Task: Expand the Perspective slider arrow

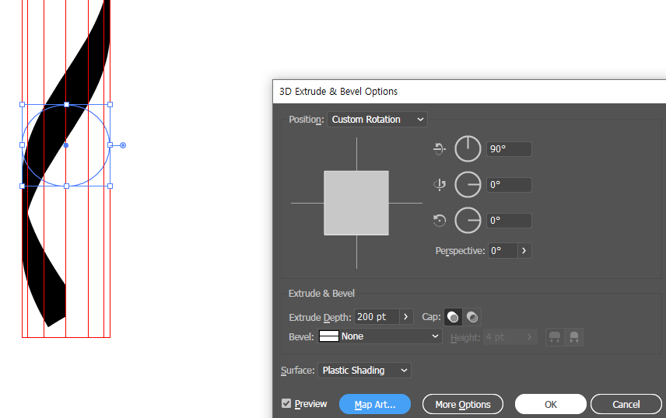Action: tap(524, 251)
